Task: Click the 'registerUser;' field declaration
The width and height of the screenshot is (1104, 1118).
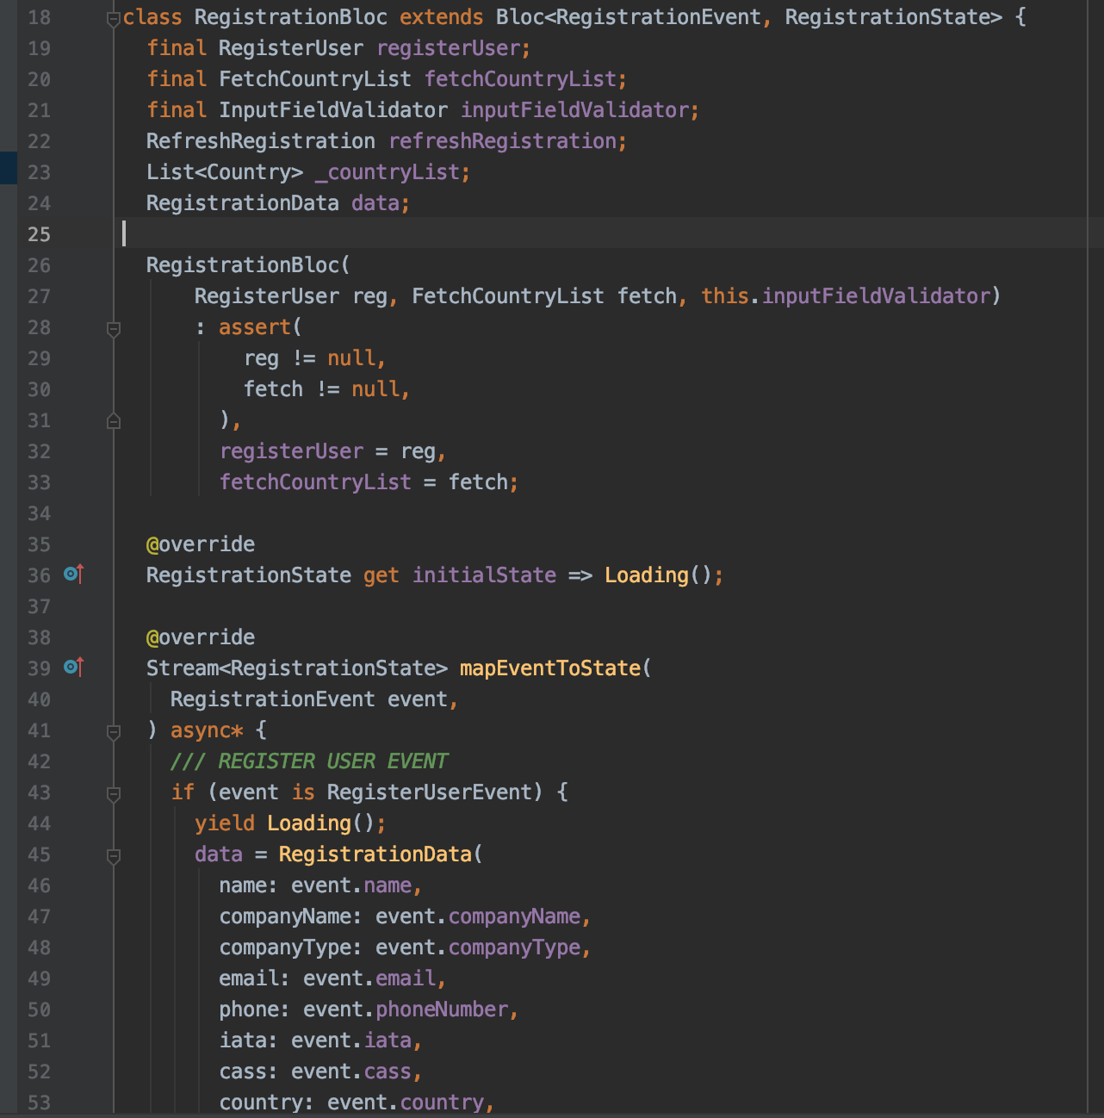Action: 454,48
